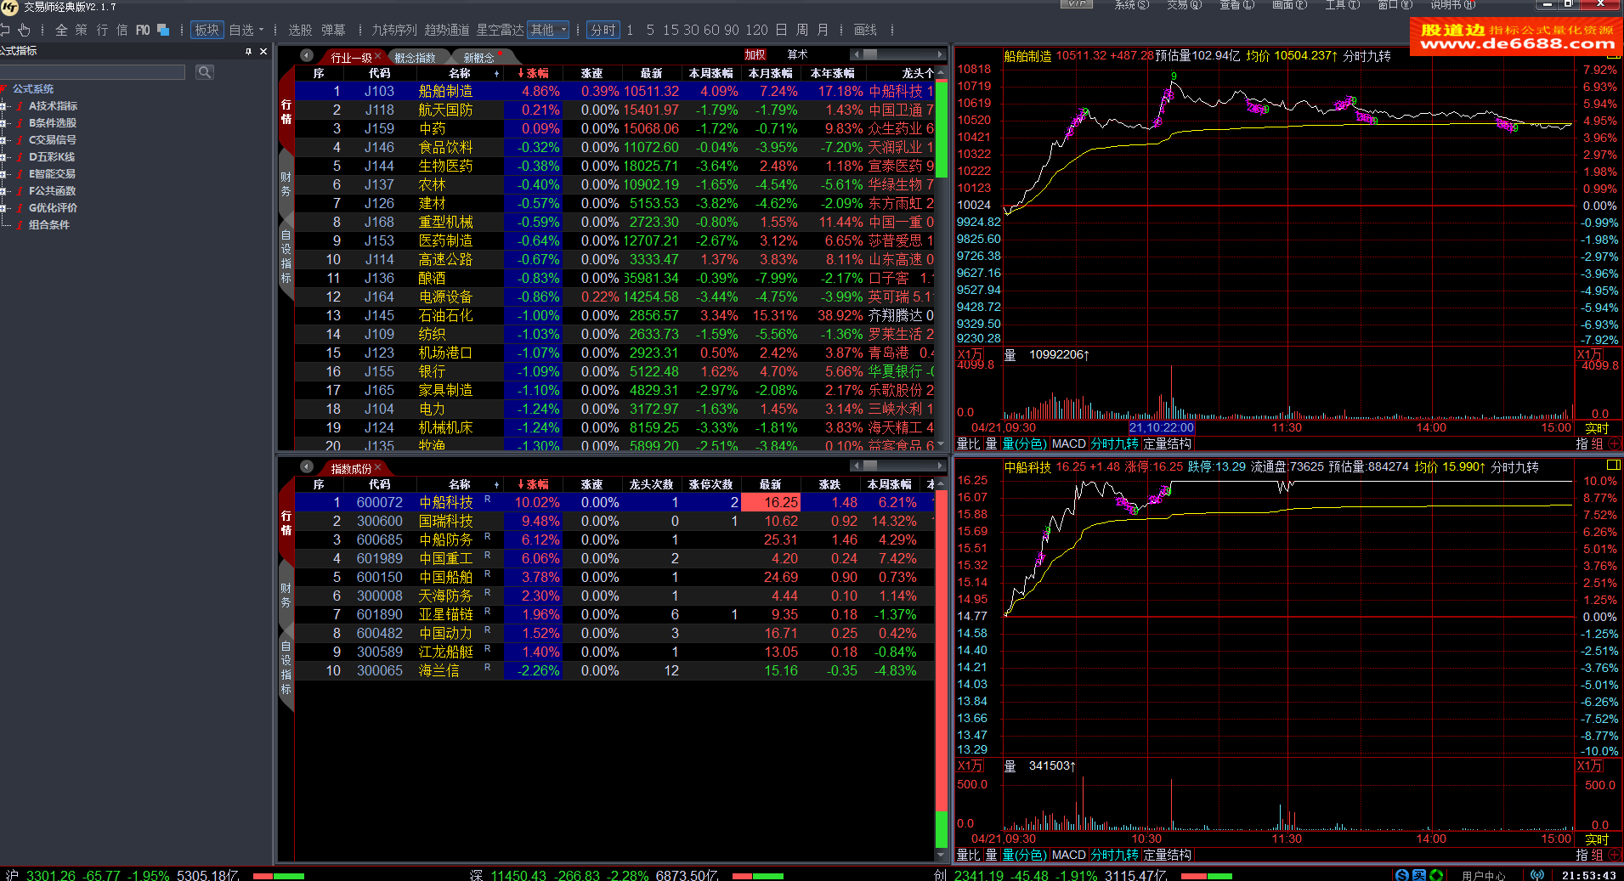
Task: Click the 弹幕 toolbar item
Action: point(333,30)
